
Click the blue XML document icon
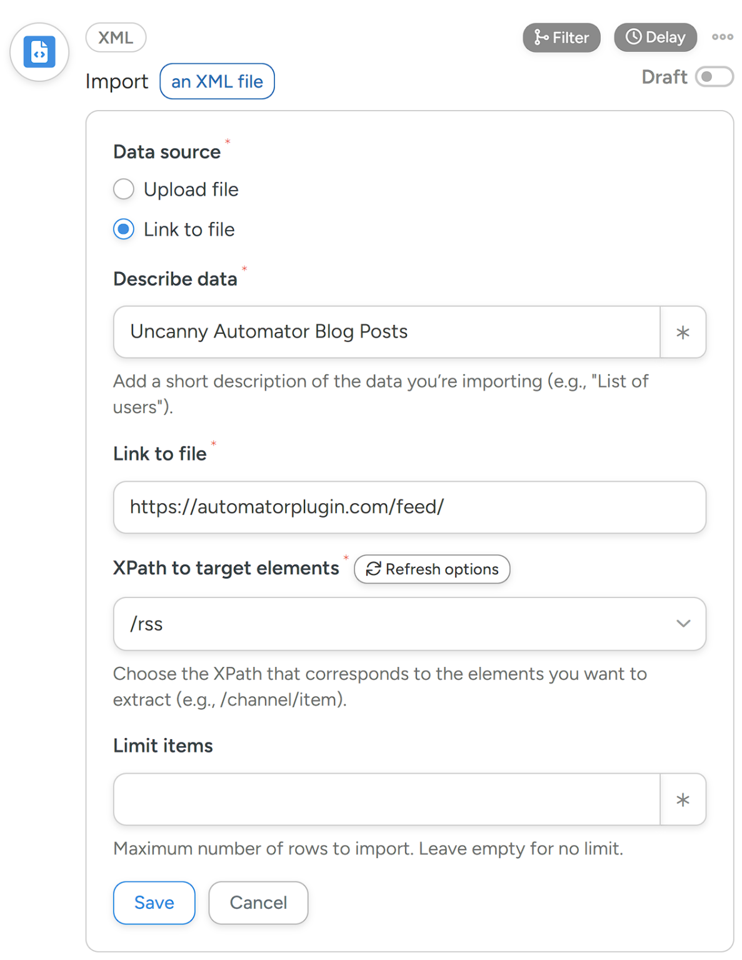click(x=39, y=52)
